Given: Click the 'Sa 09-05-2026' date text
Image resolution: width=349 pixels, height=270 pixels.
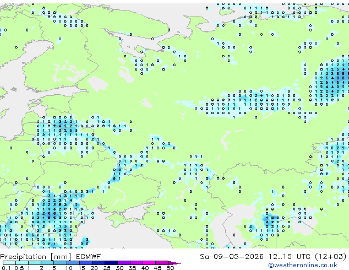Looking at the screenshot, I should 232,256.
